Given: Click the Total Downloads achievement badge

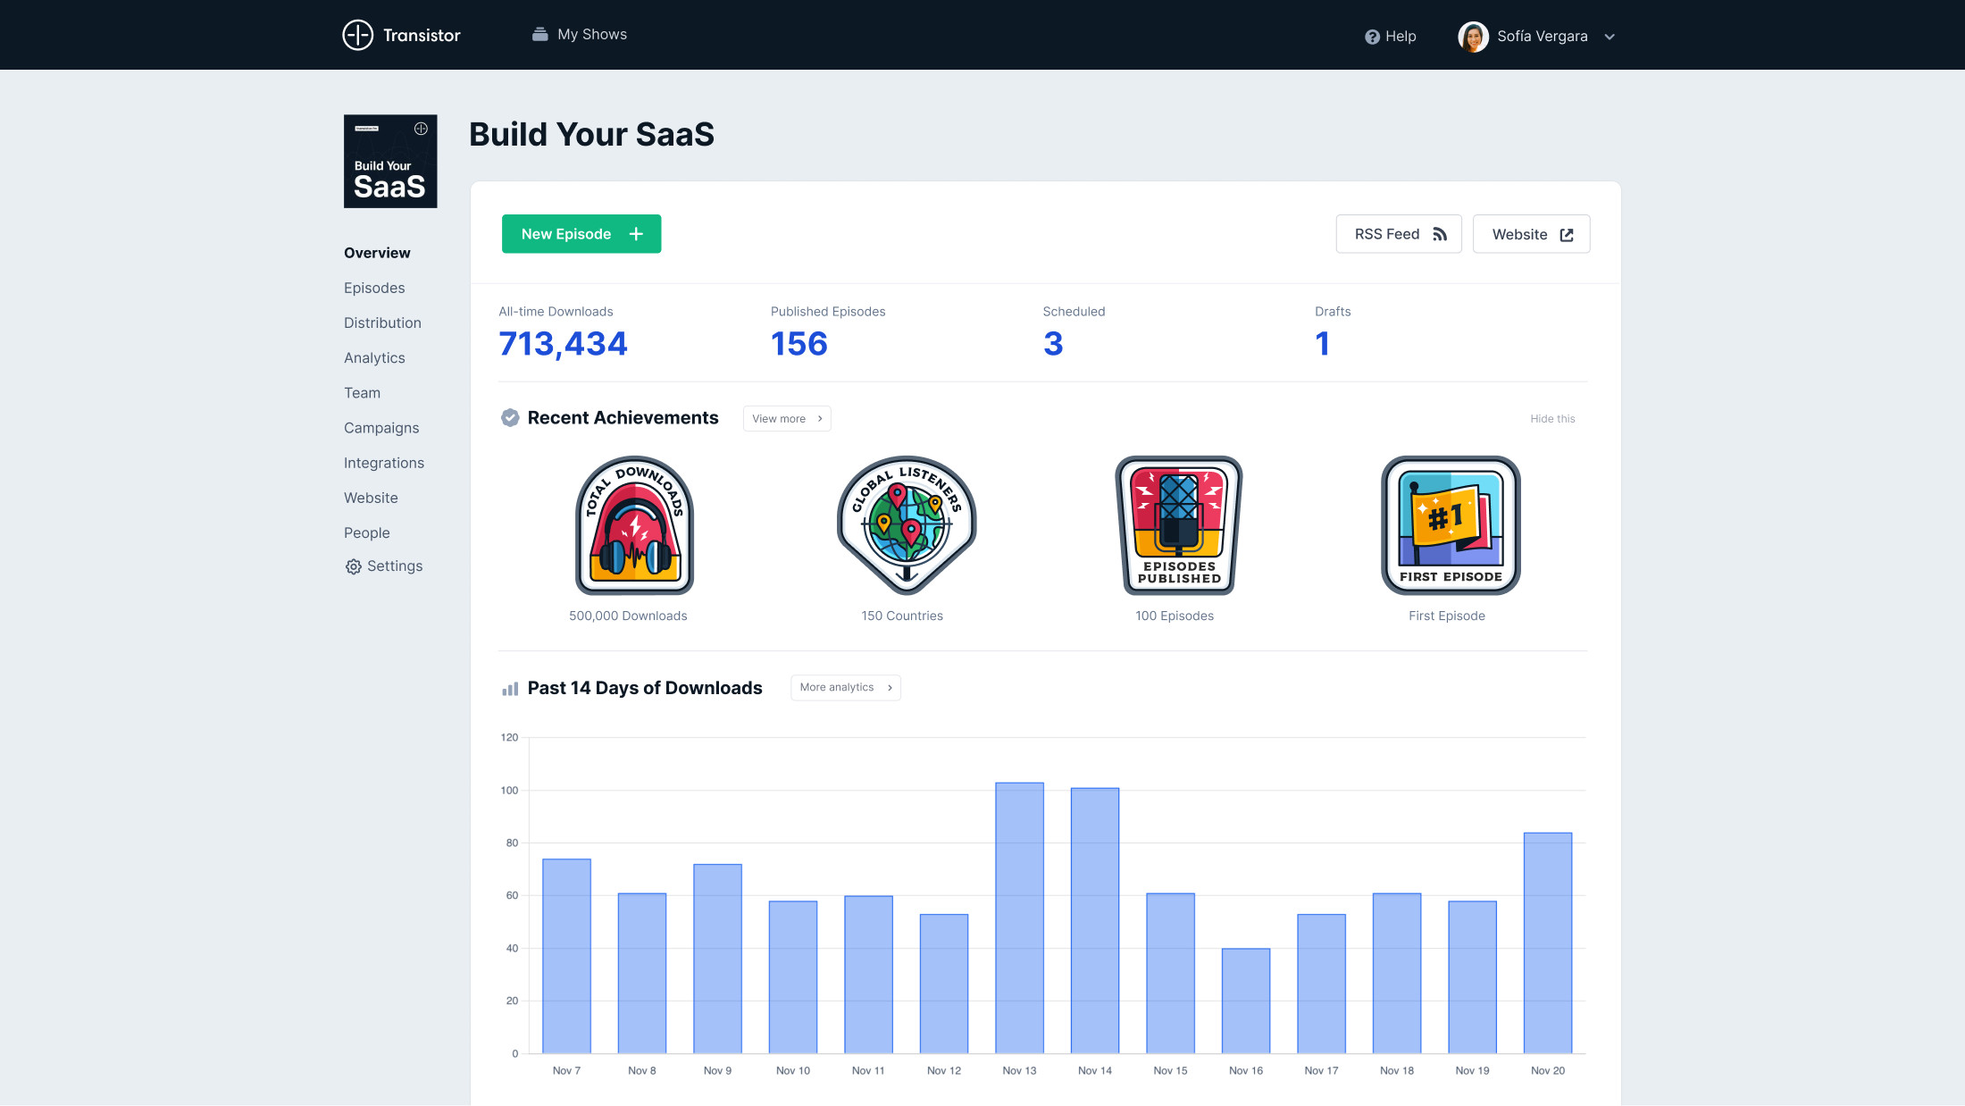Looking at the screenshot, I should (634, 525).
